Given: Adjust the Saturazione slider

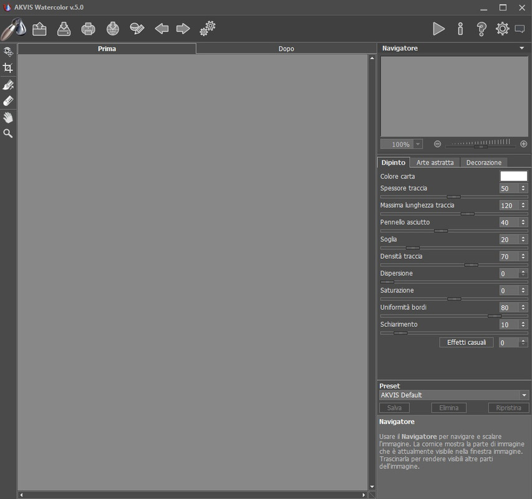Looking at the screenshot, I should [x=453, y=299].
